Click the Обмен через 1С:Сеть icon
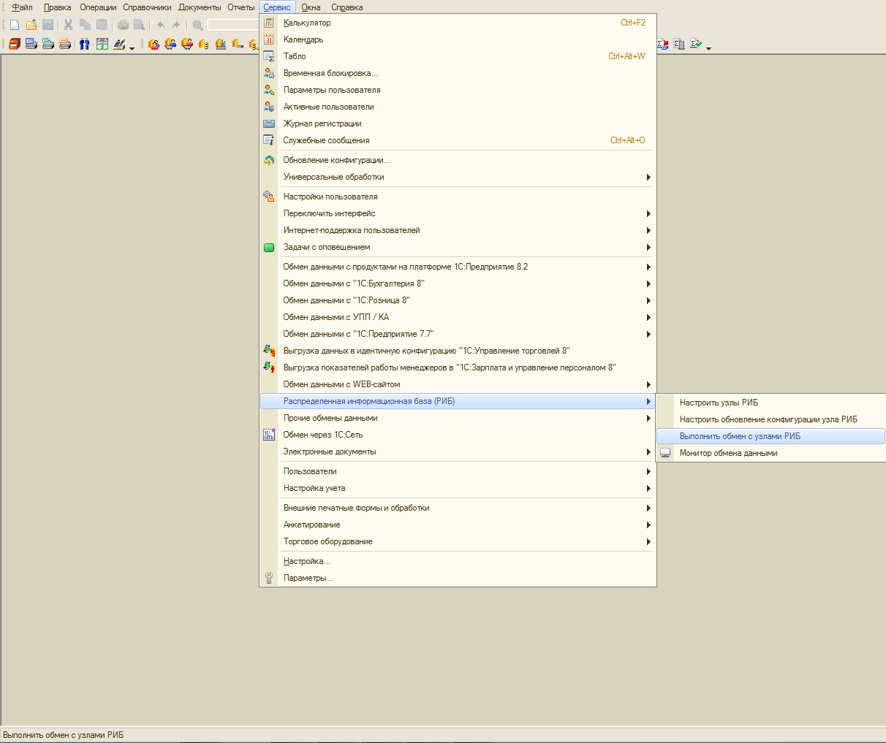The image size is (886, 743). coord(269,435)
